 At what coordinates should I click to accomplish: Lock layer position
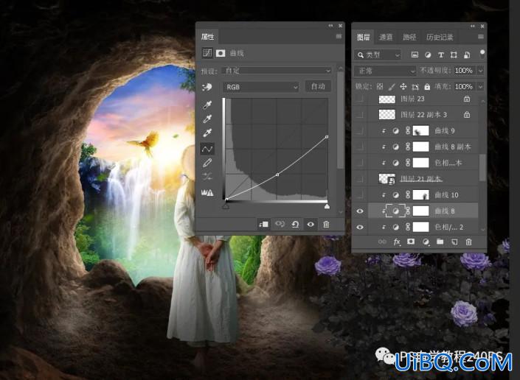(403, 87)
